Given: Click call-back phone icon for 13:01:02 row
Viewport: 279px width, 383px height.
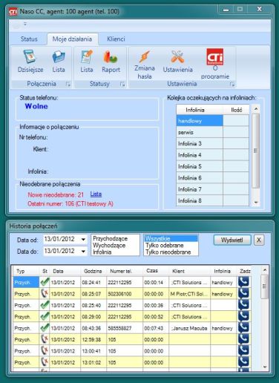Looking at the screenshot, I should coord(243,361).
